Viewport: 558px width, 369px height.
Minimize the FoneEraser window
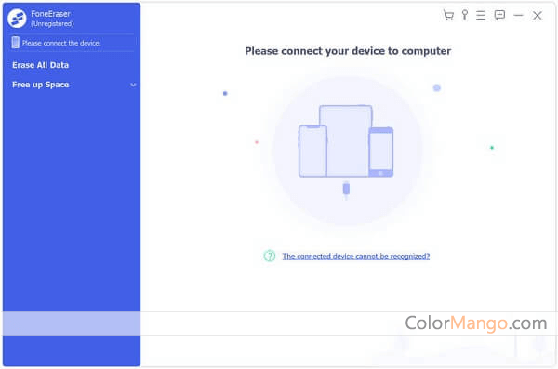518,15
